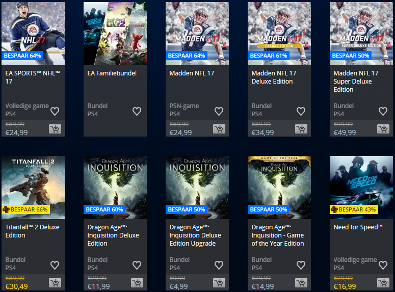Add EA SPORTS NHL 17 to cart
The width and height of the screenshot is (395, 292).
[55, 129]
